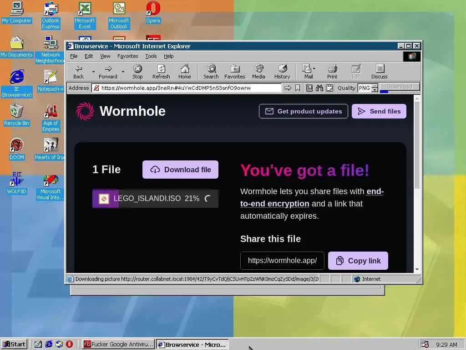Image resolution: width=466 pixels, height=350 pixels.
Task: Click the Wormhole logo
Action: pyautogui.click(x=121, y=111)
